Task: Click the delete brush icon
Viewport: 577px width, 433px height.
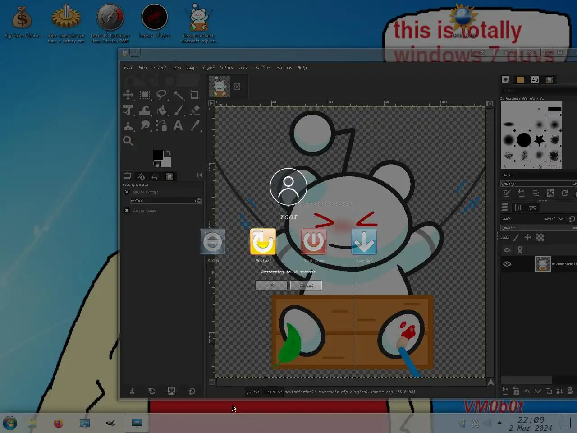Action: pyautogui.click(x=550, y=193)
